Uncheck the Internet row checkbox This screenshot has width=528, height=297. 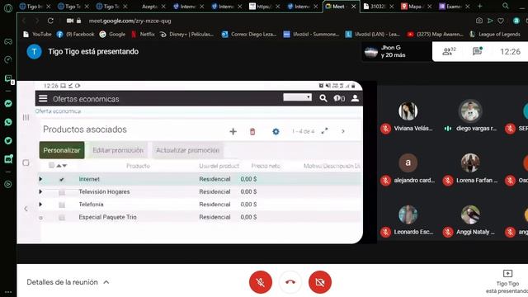click(x=62, y=179)
